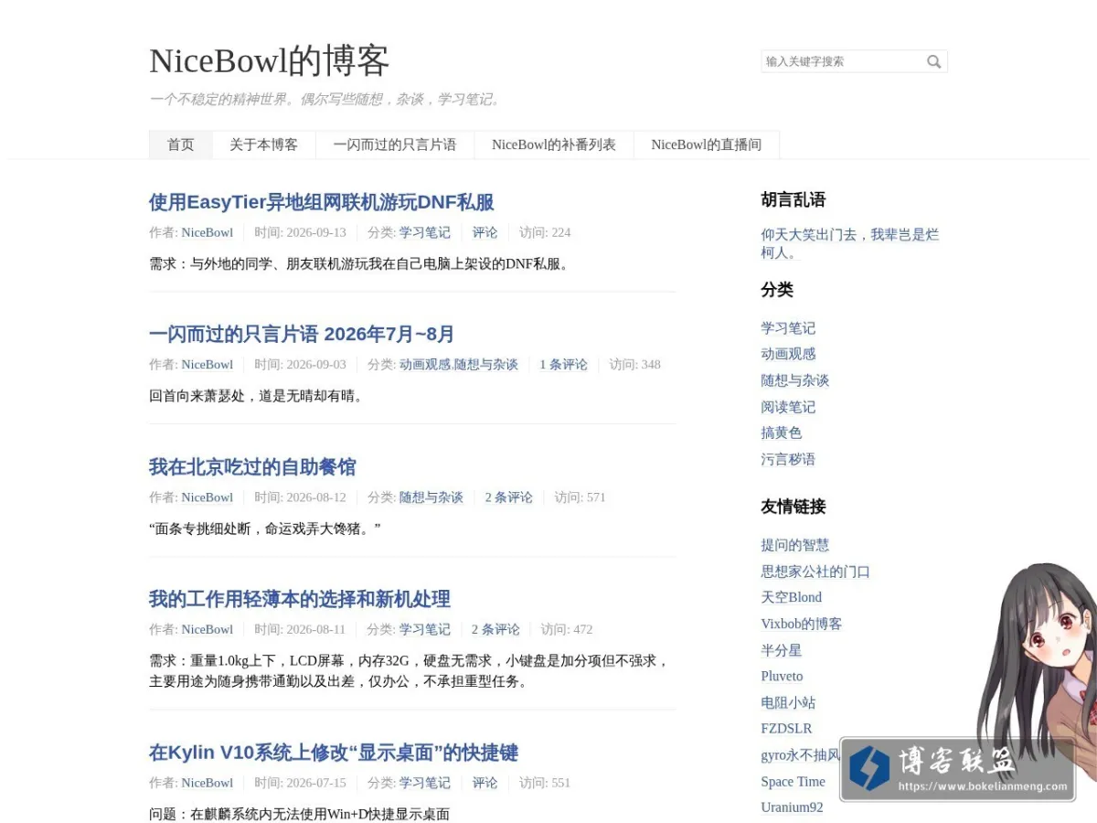
Task: Visit friend link Space Time
Action: coord(793,781)
